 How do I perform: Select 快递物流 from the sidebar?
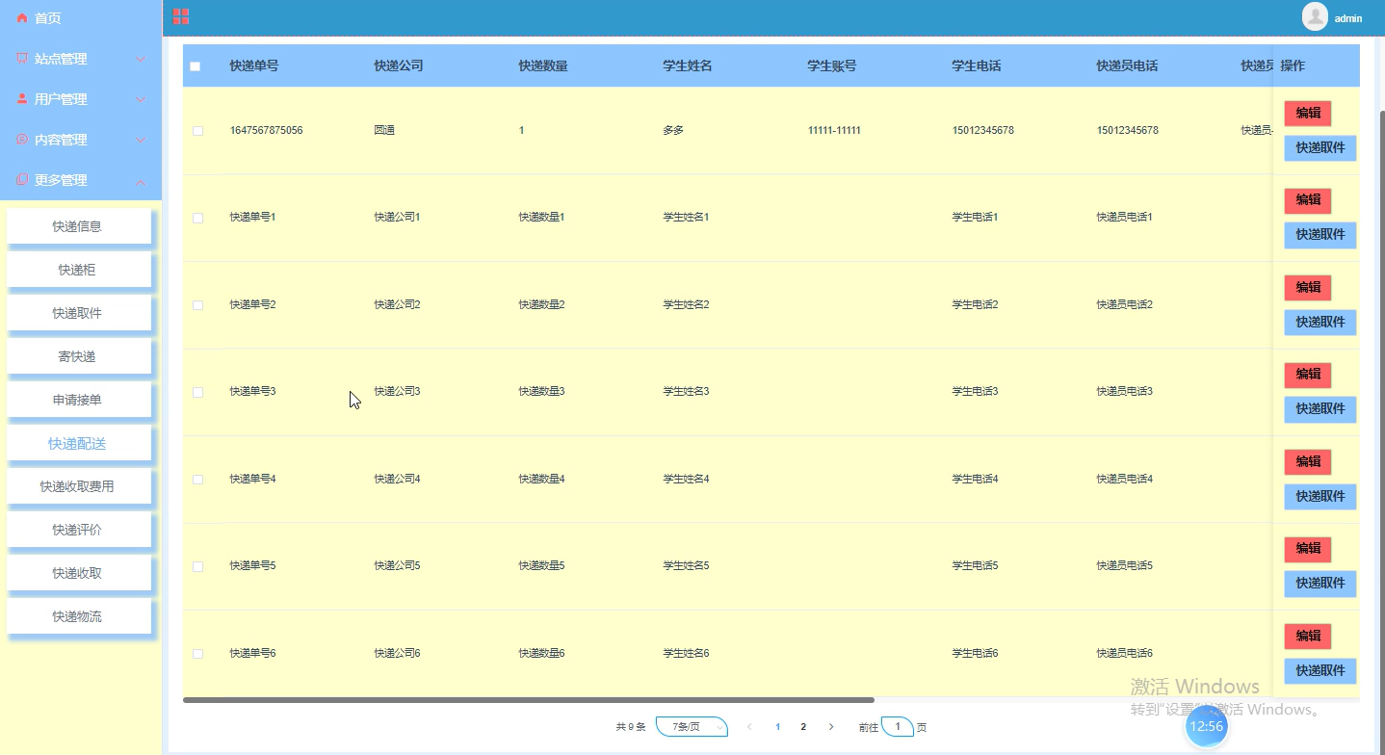[x=79, y=616]
